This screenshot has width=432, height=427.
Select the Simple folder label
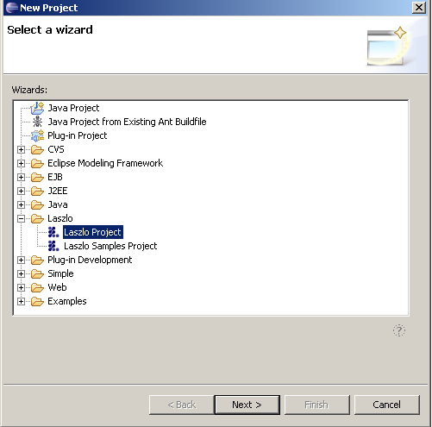(60, 273)
